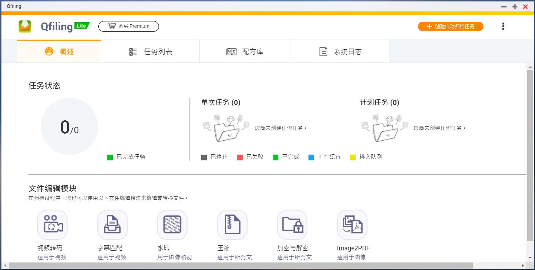Open the 水印 watermark module
Image resolution: width=535 pixels, height=270 pixels.
click(172, 225)
